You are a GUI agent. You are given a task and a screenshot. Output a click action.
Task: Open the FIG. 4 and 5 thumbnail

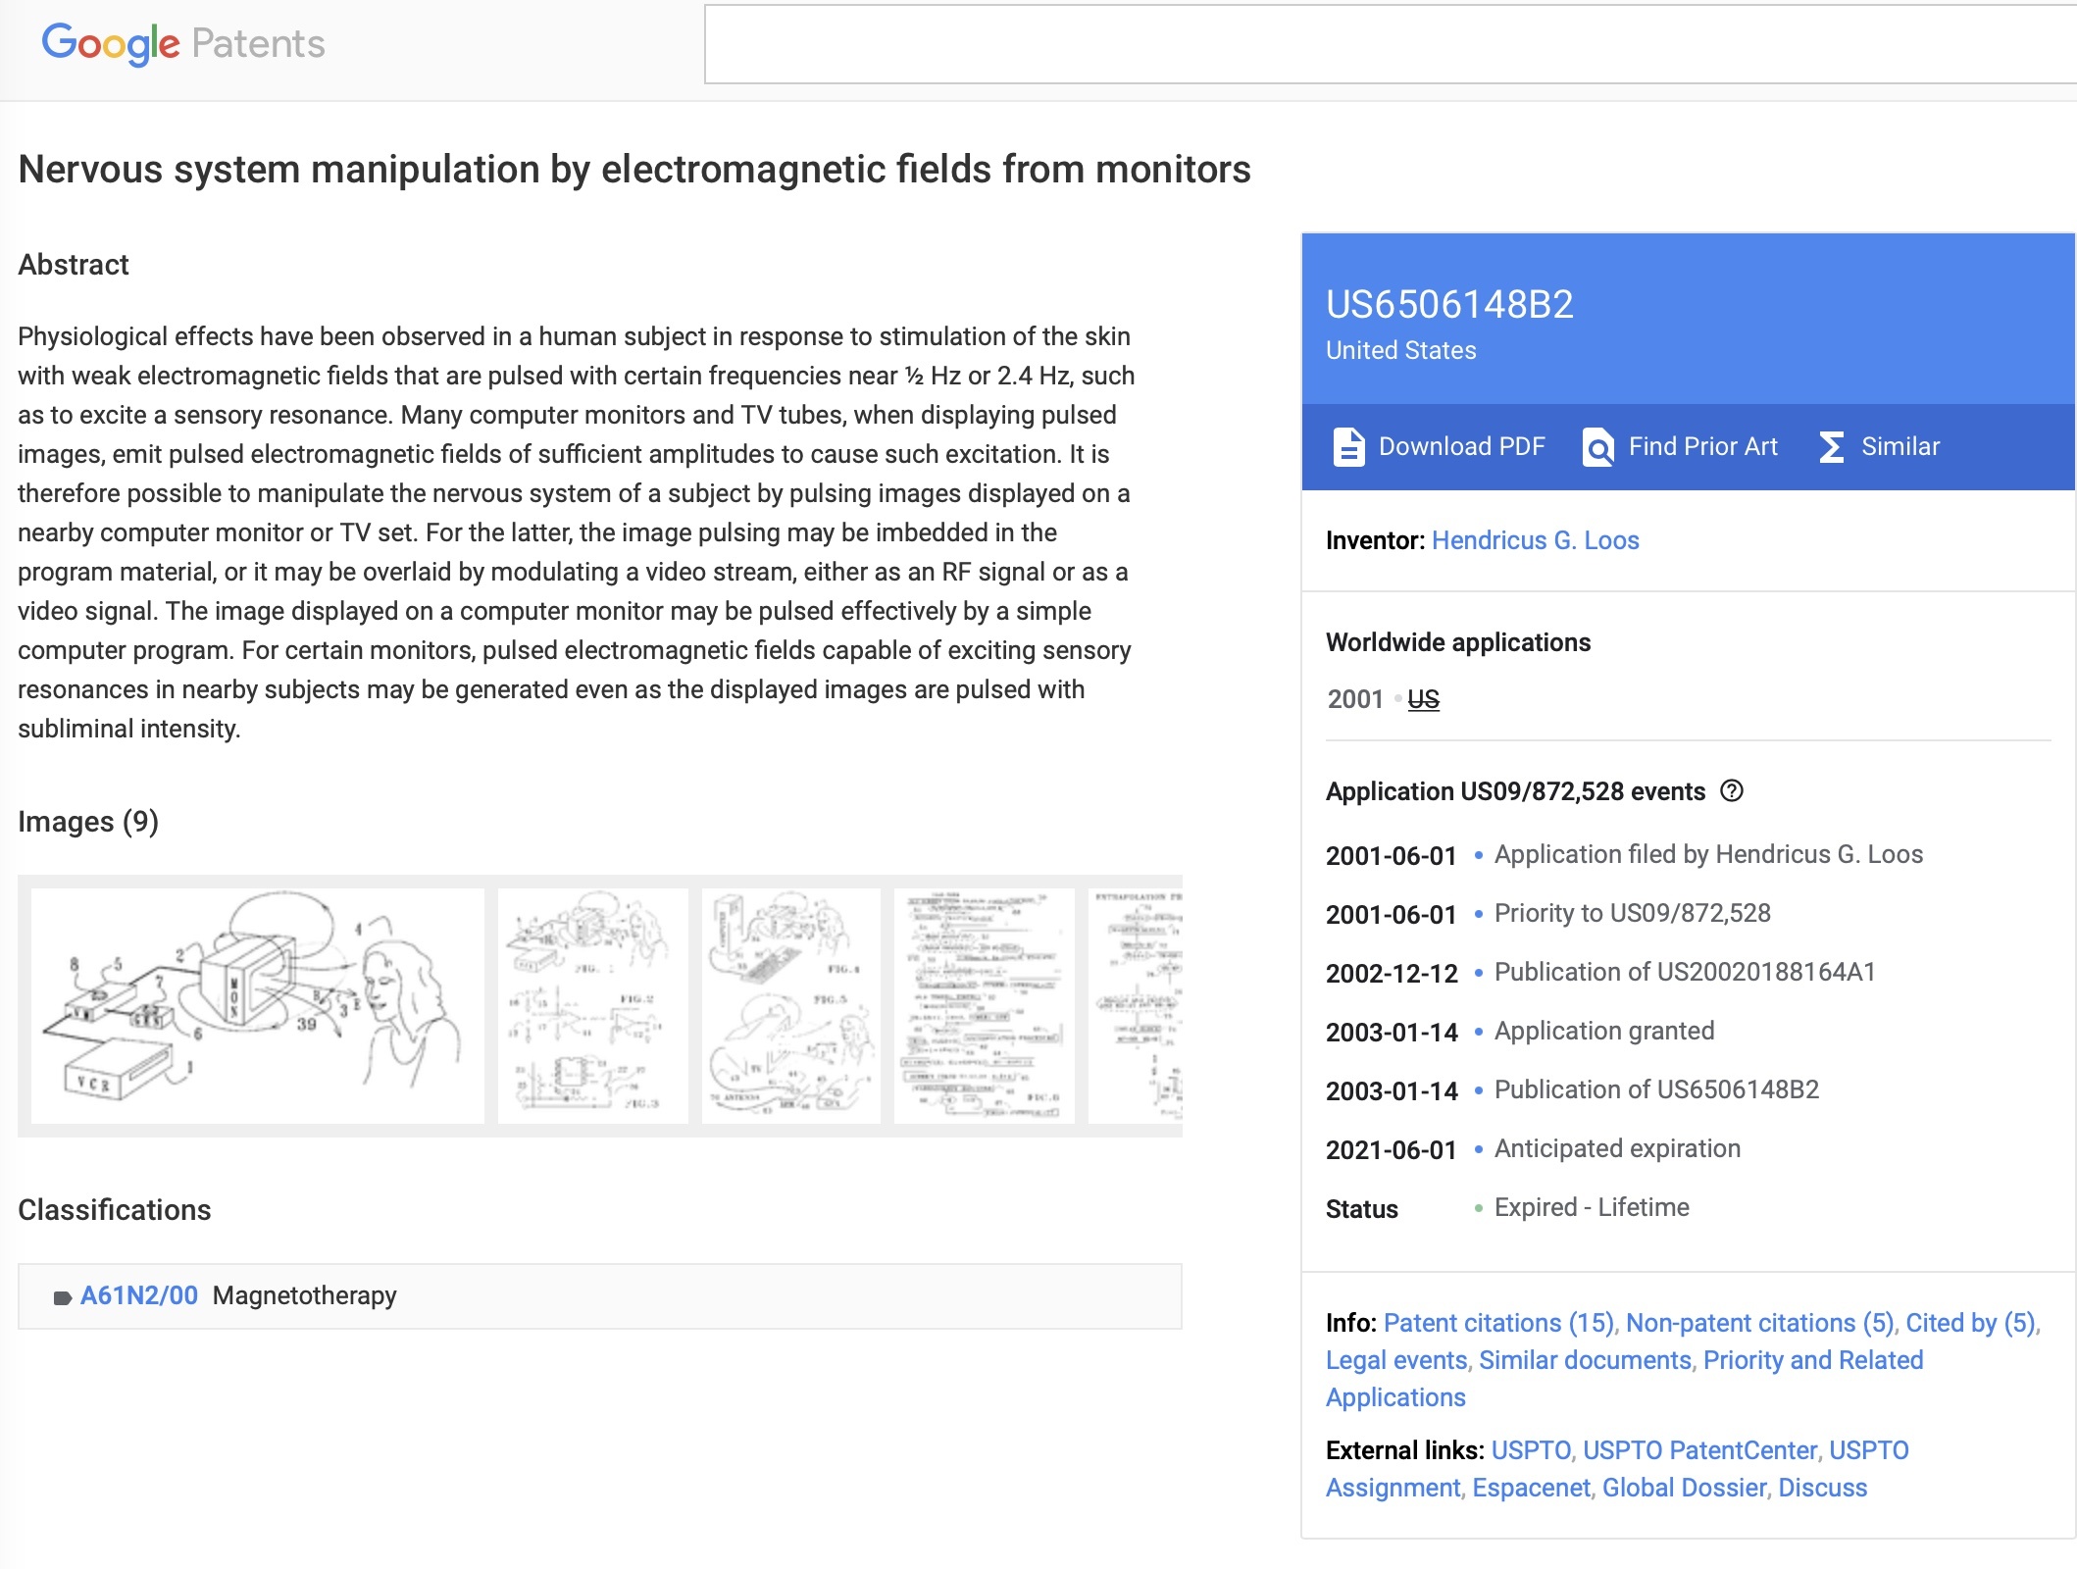coord(790,1006)
